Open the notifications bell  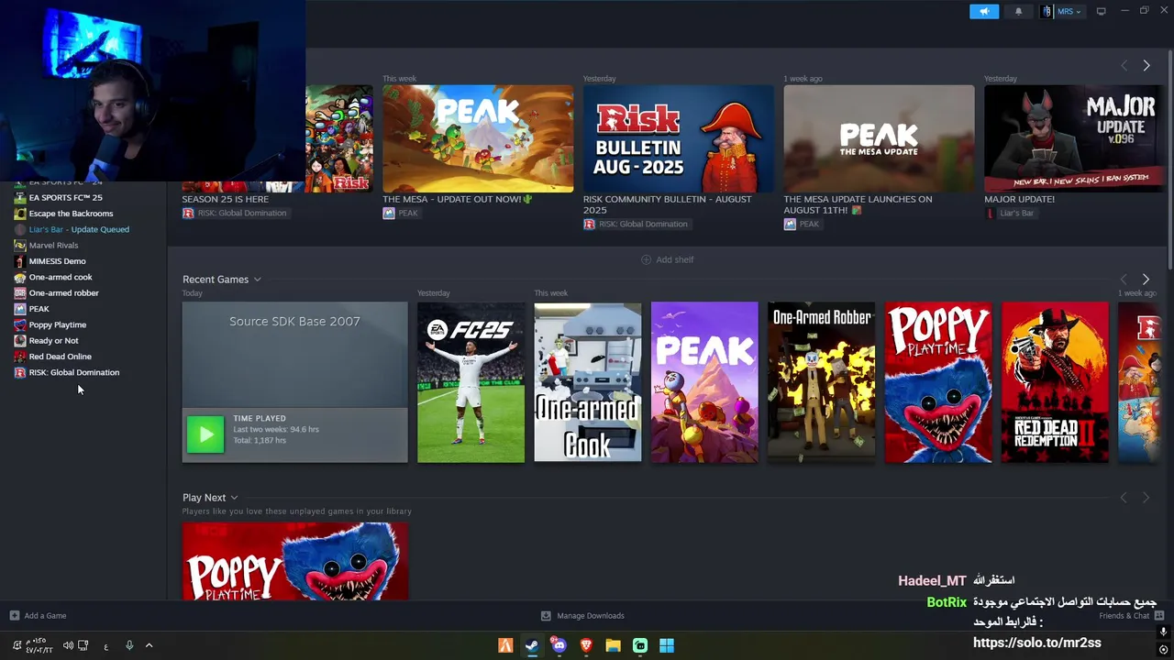point(1018,11)
